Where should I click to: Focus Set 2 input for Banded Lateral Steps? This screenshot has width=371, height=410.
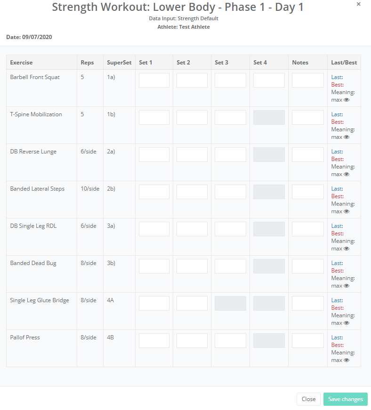[192, 192]
